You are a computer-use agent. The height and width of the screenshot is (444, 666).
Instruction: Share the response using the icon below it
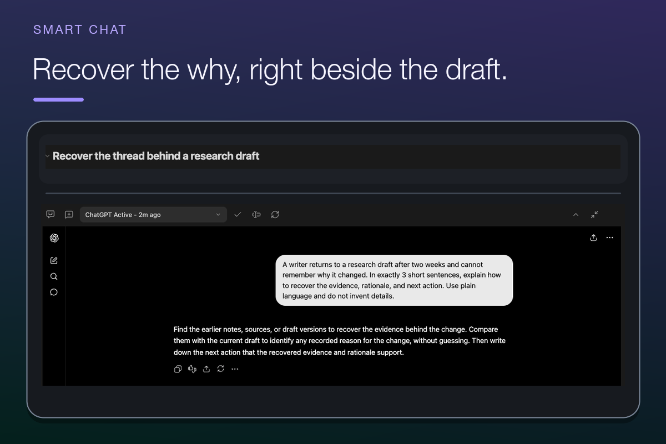206,369
